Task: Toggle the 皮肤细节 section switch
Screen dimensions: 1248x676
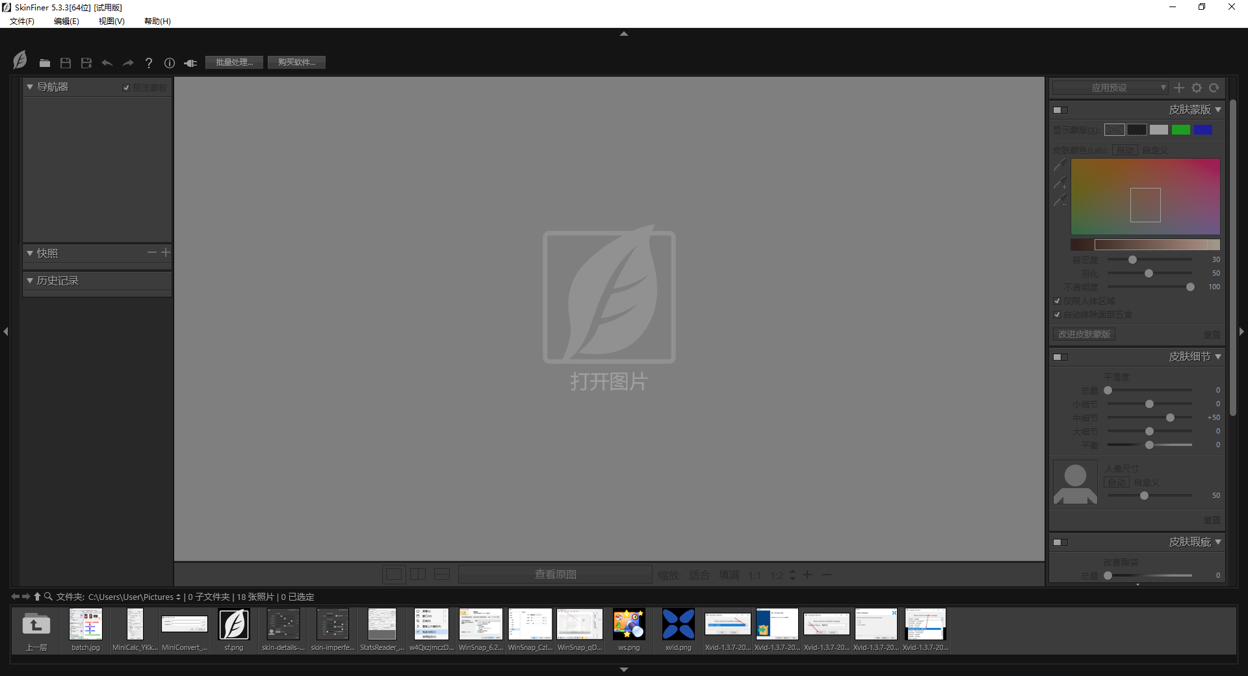Action: click(1061, 357)
